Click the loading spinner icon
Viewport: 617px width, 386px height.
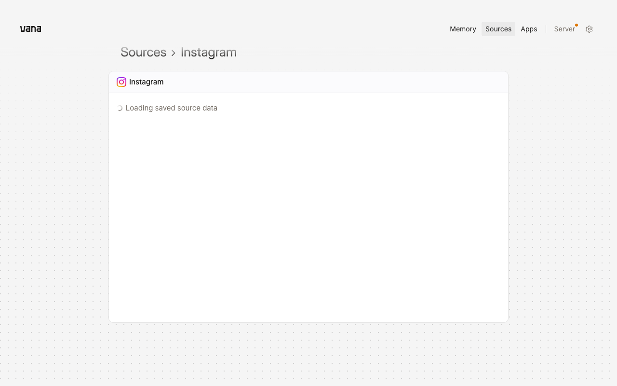(120, 108)
